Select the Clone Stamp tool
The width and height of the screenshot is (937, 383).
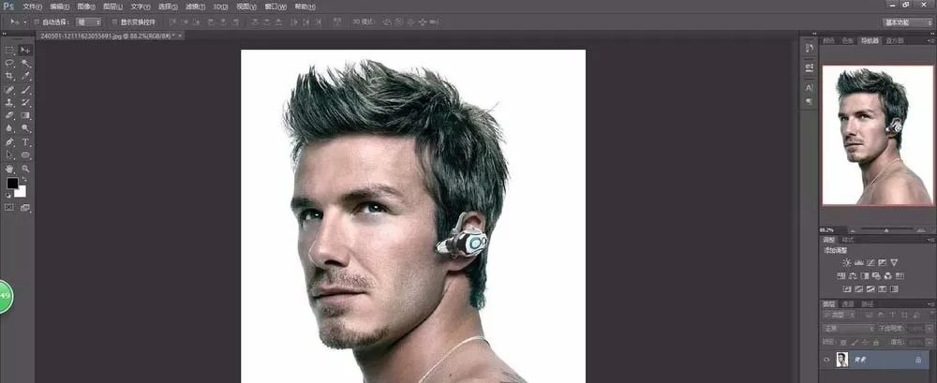pyautogui.click(x=9, y=102)
